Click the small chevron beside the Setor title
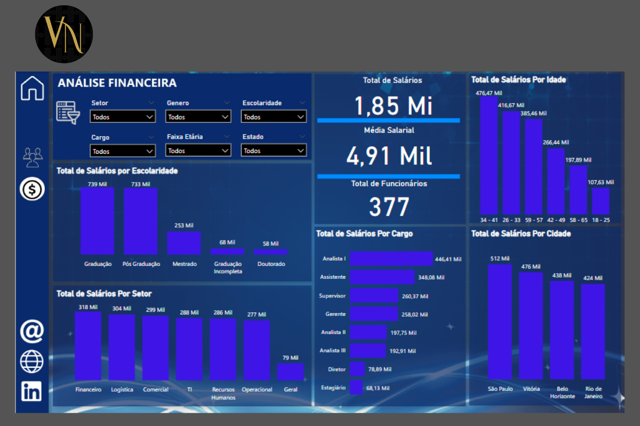The height and width of the screenshot is (426, 640). click(151, 103)
